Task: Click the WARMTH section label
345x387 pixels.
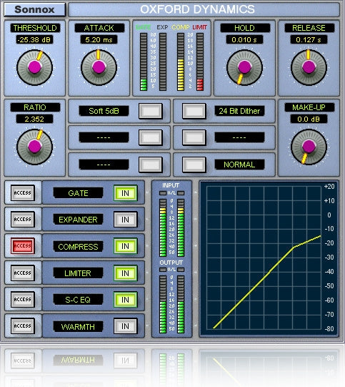Action: [78, 326]
